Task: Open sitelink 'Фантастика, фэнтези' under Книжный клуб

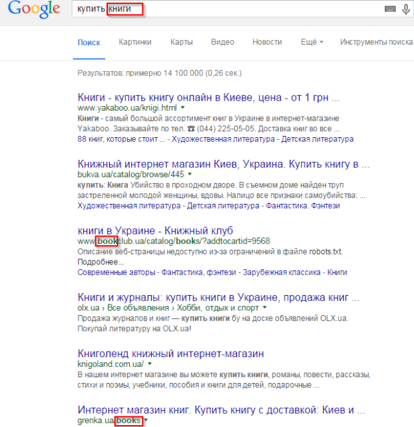Action: pyautogui.click(x=198, y=272)
